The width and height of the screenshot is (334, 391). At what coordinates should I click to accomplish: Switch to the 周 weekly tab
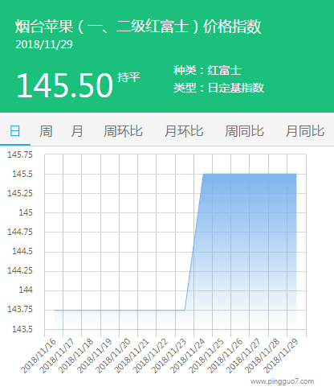click(46, 131)
